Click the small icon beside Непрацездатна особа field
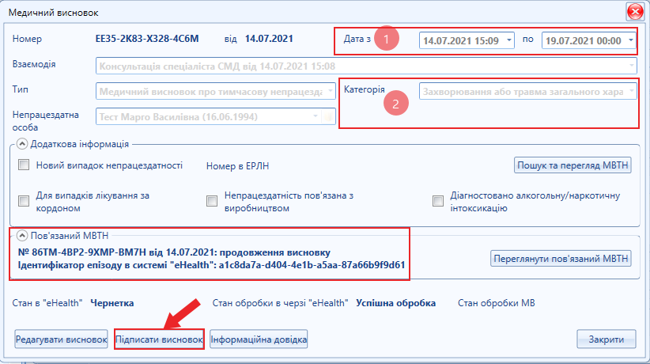This screenshot has height=364, width=650. pyautogui.click(x=328, y=116)
